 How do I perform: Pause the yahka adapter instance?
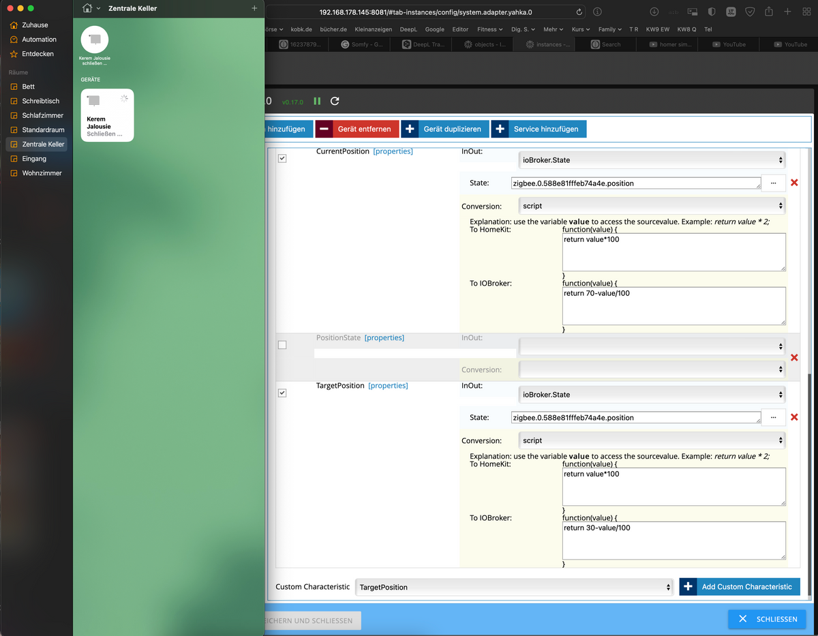point(317,101)
